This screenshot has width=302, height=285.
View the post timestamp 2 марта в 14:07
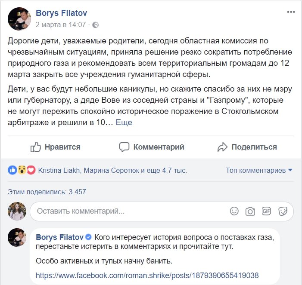pyautogui.click(x=60, y=25)
